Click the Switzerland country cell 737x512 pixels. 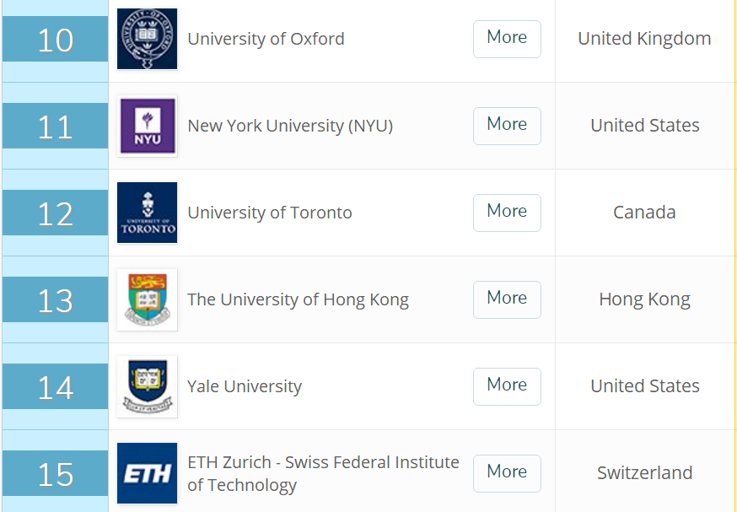pyautogui.click(x=644, y=473)
